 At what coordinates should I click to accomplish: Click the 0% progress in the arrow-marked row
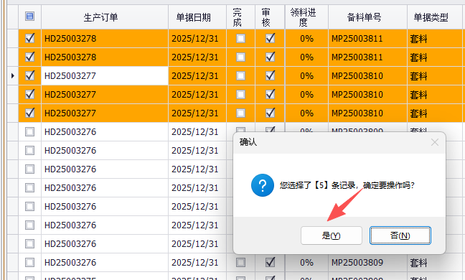click(x=306, y=76)
